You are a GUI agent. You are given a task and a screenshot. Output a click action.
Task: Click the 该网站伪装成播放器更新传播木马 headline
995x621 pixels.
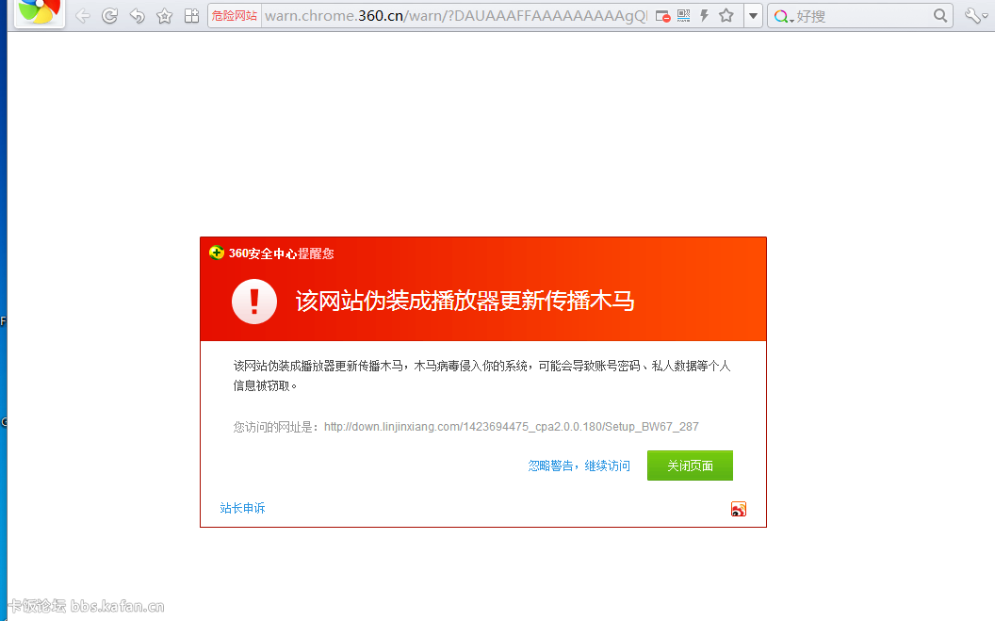465,301
